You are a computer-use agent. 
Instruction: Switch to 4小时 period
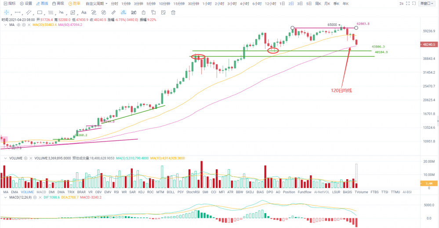pos(245,4)
